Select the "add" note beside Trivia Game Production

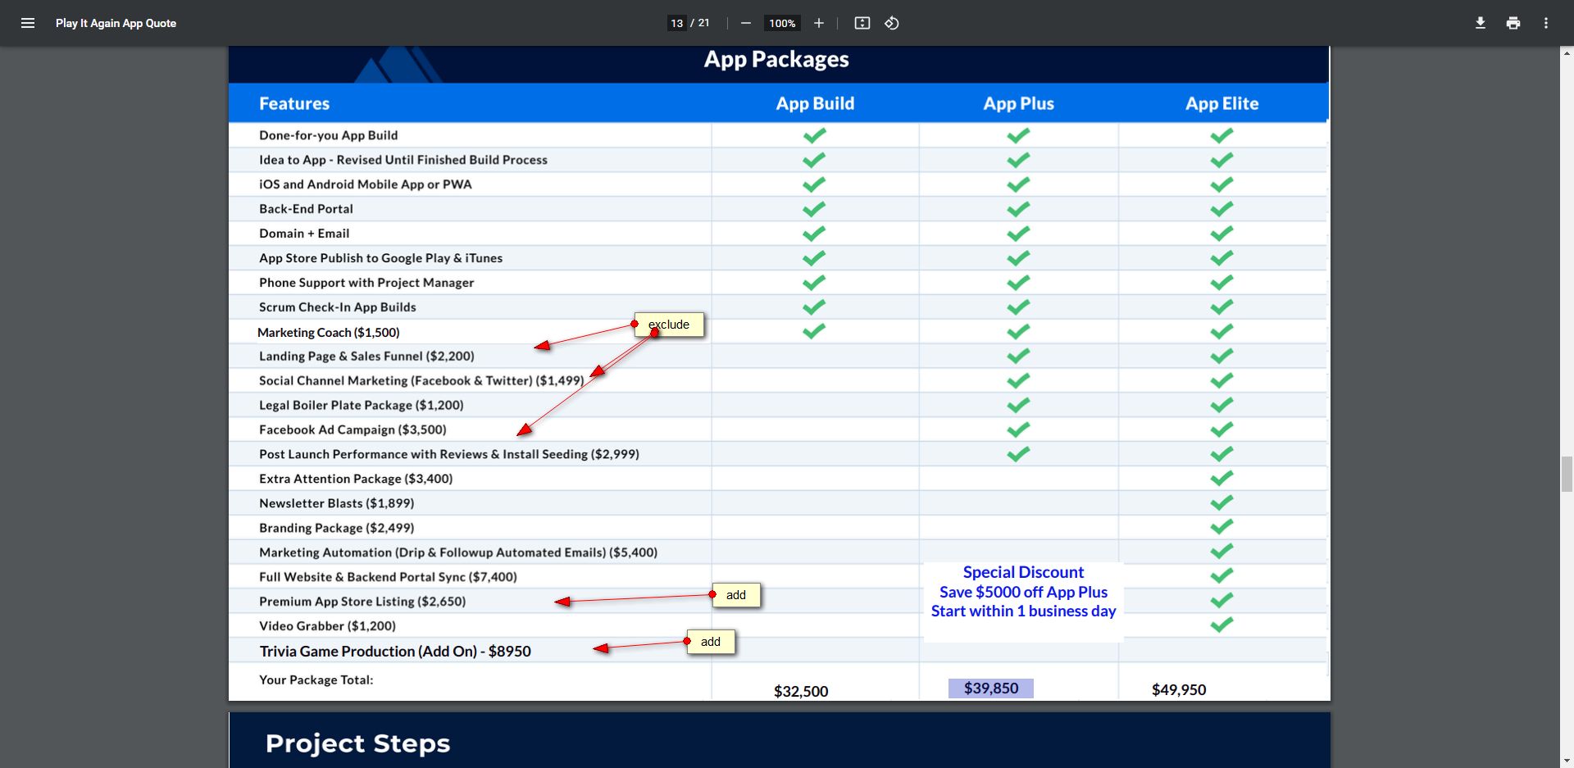(x=711, y=642)
